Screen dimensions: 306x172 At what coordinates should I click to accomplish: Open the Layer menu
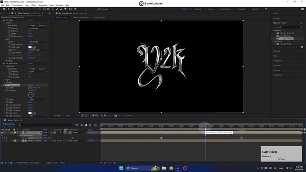(x=27, y=5)
